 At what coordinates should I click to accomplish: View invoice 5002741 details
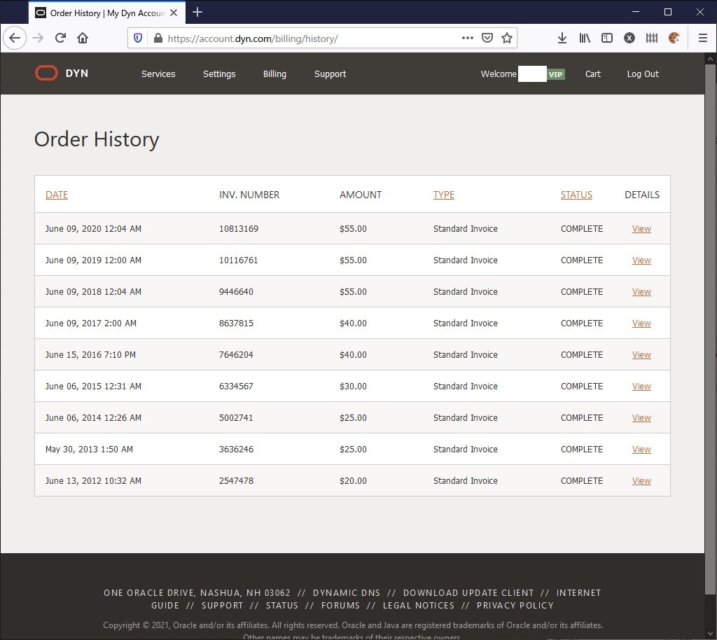coord(641,418)
